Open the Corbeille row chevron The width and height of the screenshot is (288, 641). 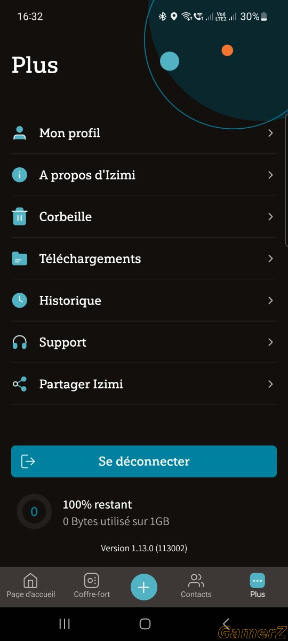(271, 216)
